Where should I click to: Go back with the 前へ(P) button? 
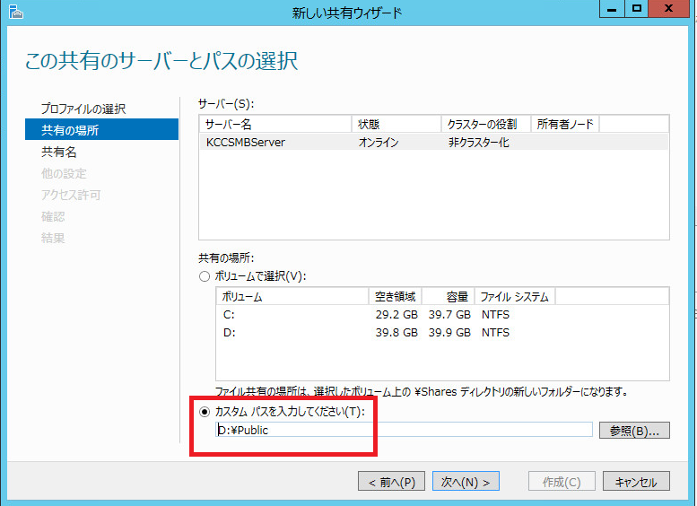pyautogui.click(x=391, y=482)
